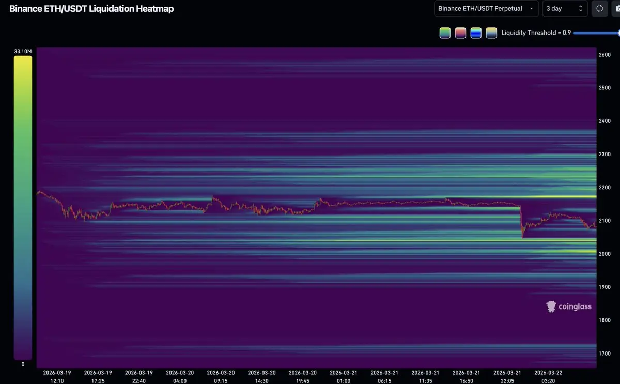Click the 03:20 time axis label
This screenshot has height=384, width=620.
click(548, 381)
